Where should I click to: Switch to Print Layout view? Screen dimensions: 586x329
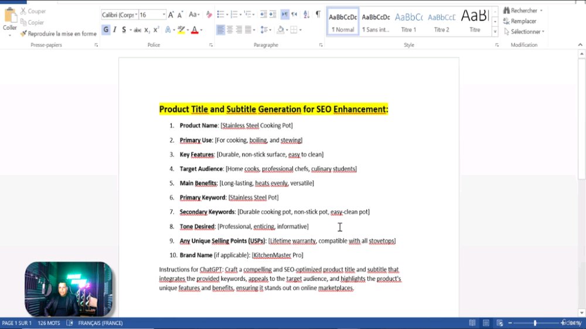(486, 323)
